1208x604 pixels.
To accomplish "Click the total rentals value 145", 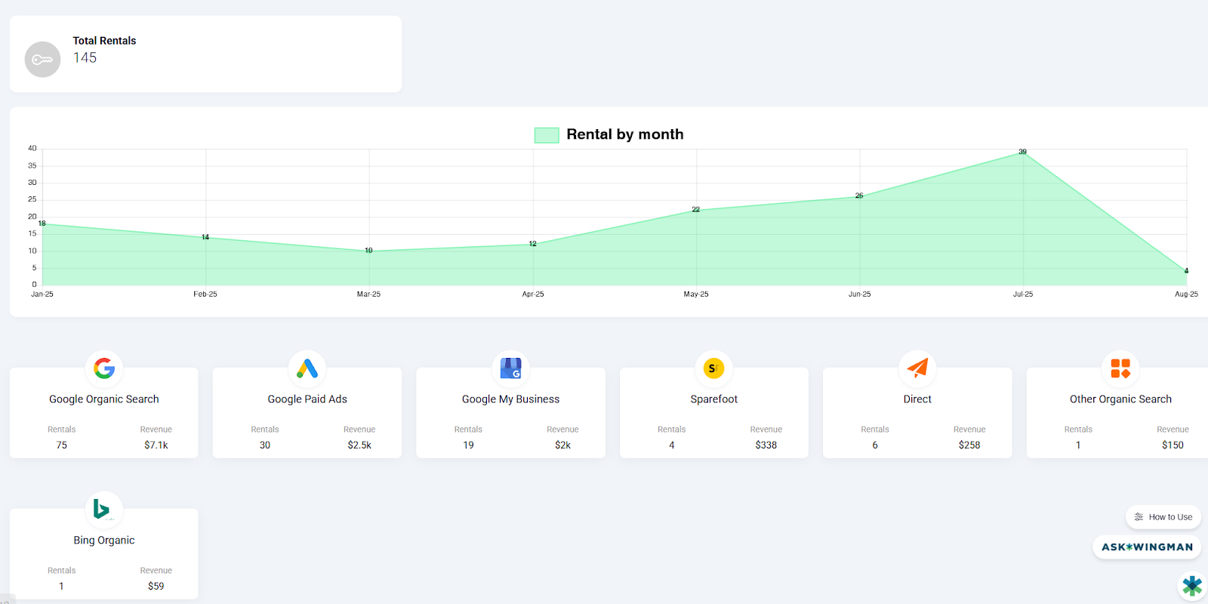I will (x=85, y=58).
